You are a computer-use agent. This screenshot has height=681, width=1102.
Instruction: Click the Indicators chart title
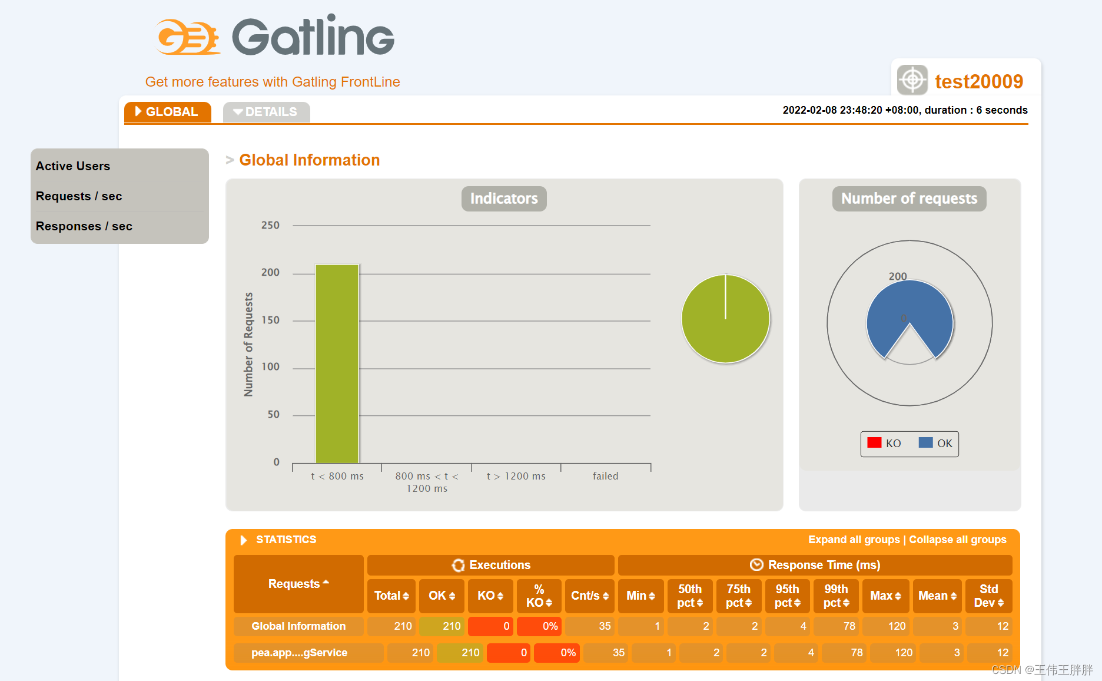504,199
